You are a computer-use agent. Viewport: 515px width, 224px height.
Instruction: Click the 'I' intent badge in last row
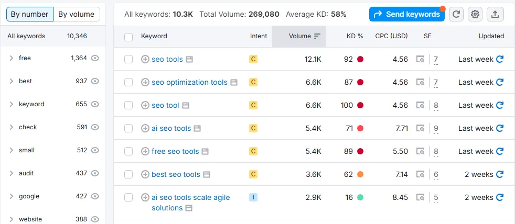(253, 197)
